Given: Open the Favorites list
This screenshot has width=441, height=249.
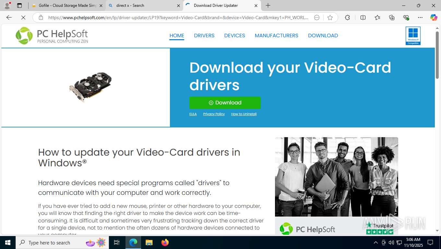Looking at the screenshot, I should click(x=377, y=18).
